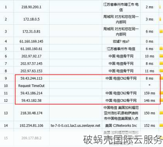Viewport: 163px width, 147px height.
Task: Select the 152 ms latency value
Action: coord(149,125)
